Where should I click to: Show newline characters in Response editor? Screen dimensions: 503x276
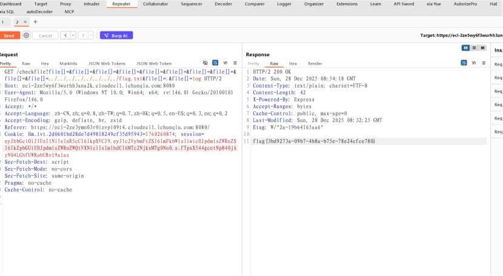475,63
